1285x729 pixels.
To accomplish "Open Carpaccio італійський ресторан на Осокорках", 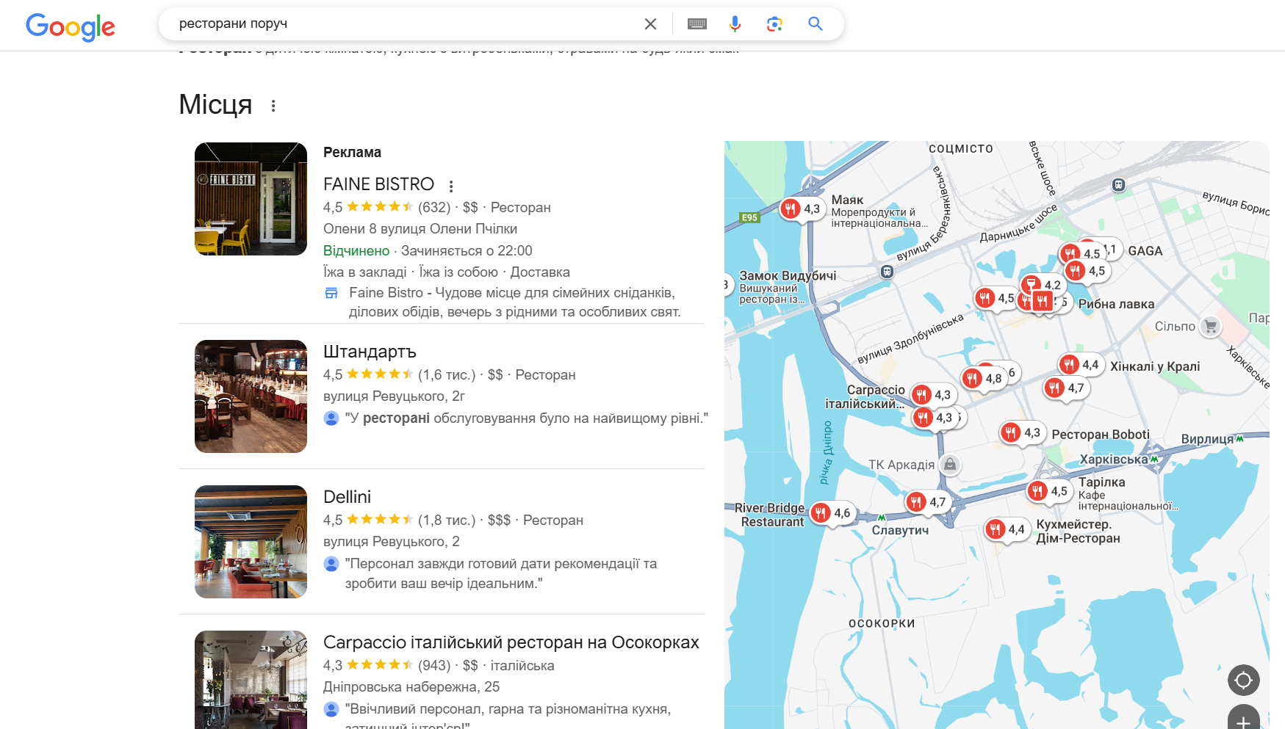I will tap(511, 642).
